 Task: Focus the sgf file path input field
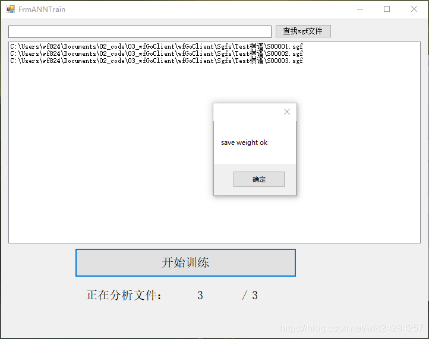140,31
